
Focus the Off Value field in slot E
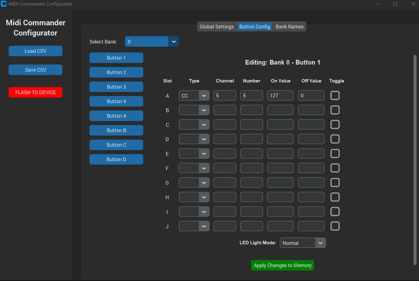click(311, 153)
